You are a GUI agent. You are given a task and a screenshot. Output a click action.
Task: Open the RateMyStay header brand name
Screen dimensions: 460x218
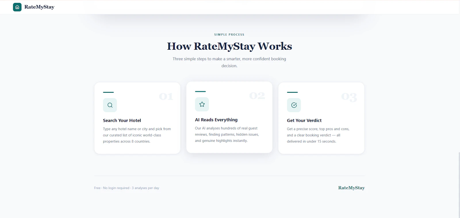(x=39, y=7)
